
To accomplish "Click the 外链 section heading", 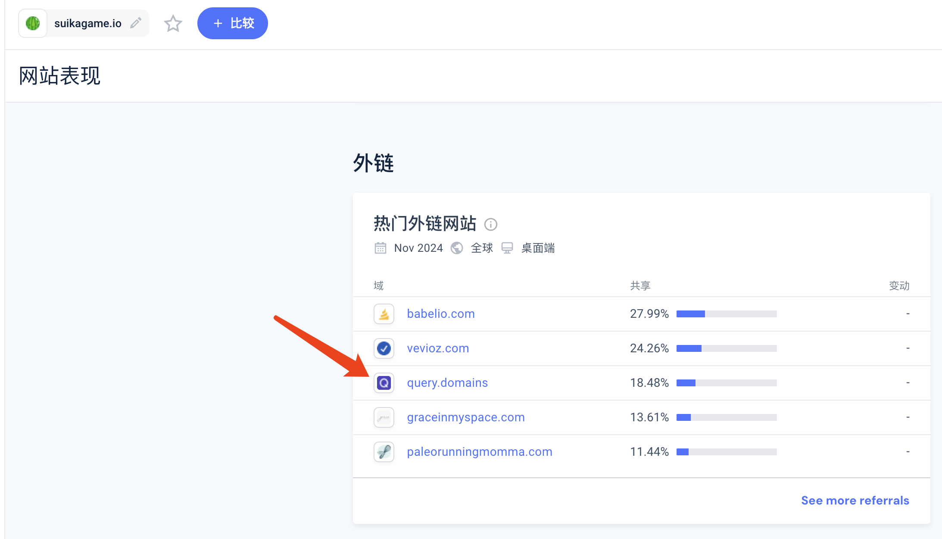I will 373,163.
